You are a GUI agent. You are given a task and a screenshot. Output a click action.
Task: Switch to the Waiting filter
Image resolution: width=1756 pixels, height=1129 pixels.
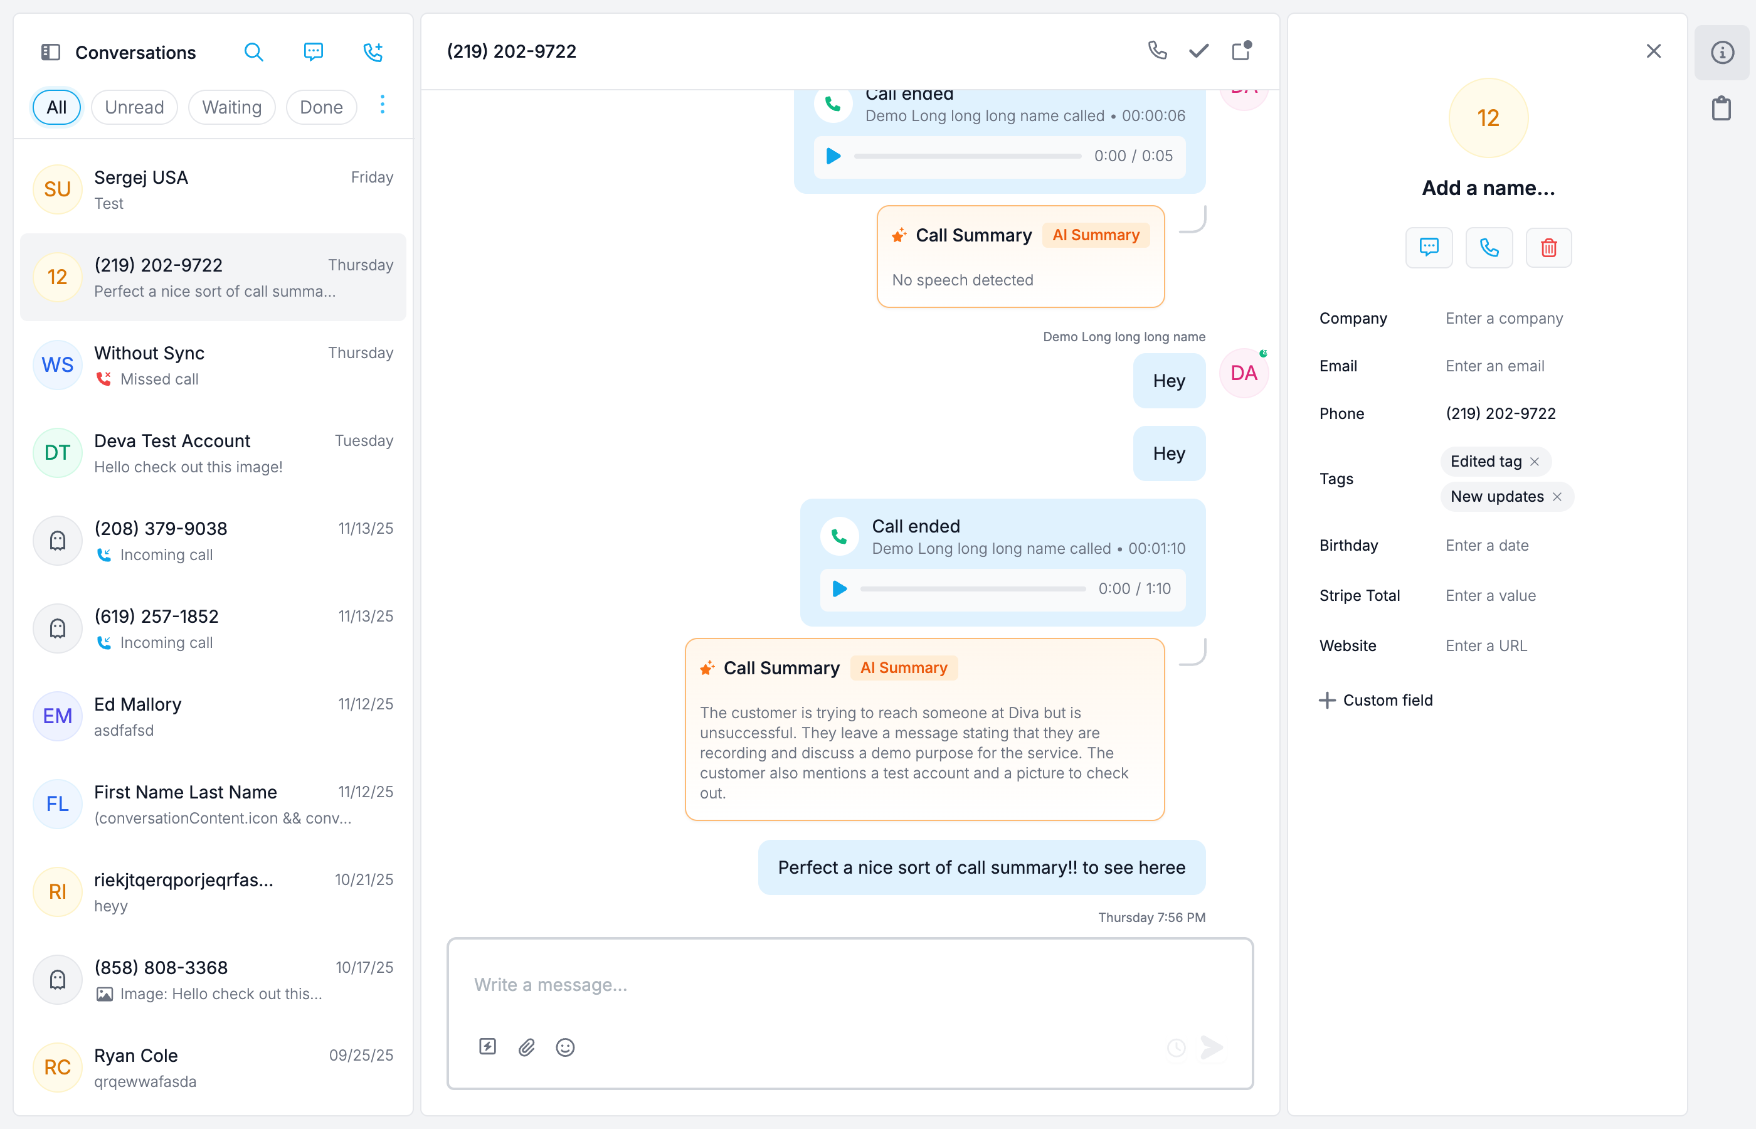(x=231, y=107)
